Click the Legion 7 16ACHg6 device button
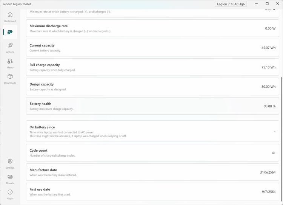This screenshot has height=205, width=283. click(x=231, y=4)
